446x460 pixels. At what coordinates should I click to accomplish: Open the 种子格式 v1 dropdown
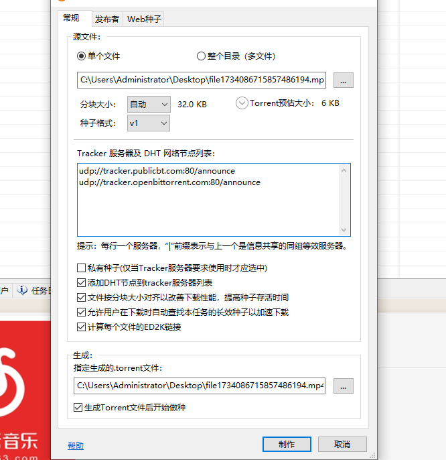(148, 123)
